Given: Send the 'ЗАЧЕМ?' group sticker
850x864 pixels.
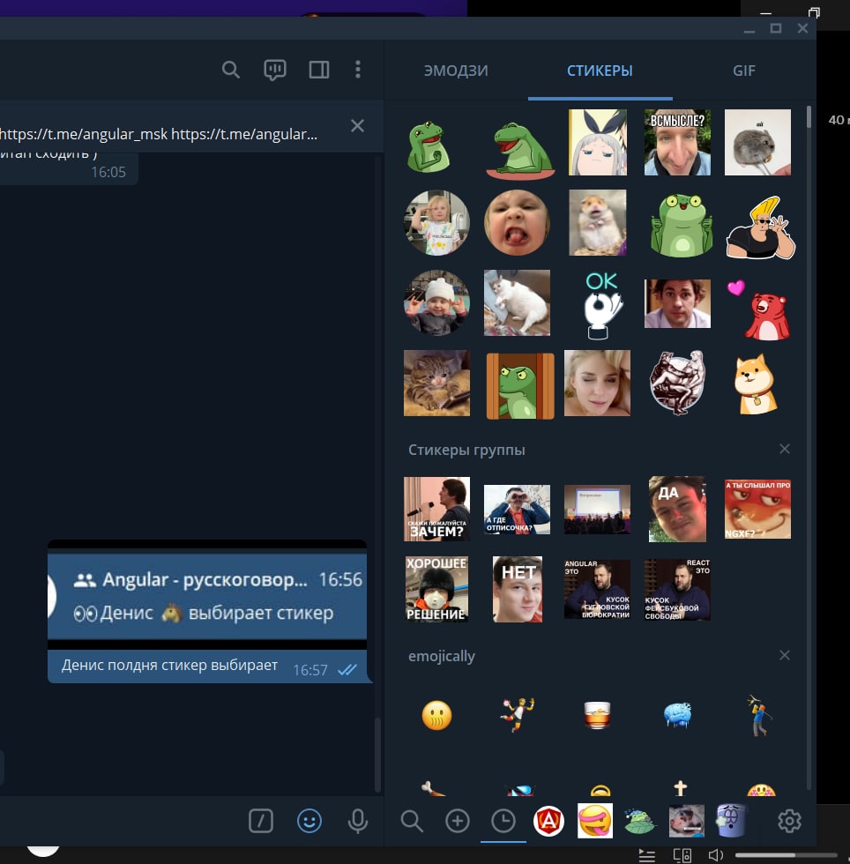Looking at the screenshot, I should (x=436, y=509).
